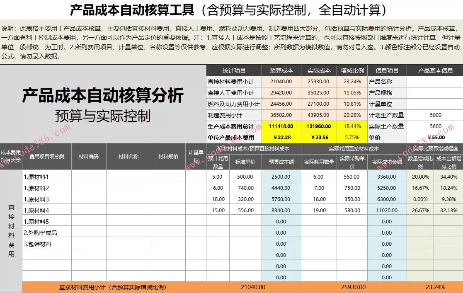Click the 2.外购半成品 row label
Image resolution: width=463 pixels, height=293 pixels.
coord(47,233)
